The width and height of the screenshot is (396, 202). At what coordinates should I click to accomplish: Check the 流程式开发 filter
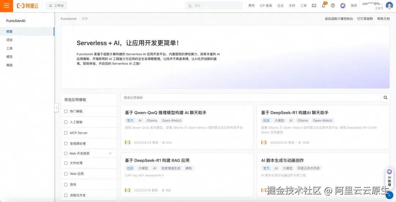pyautogui.click(x=66, y=195)
